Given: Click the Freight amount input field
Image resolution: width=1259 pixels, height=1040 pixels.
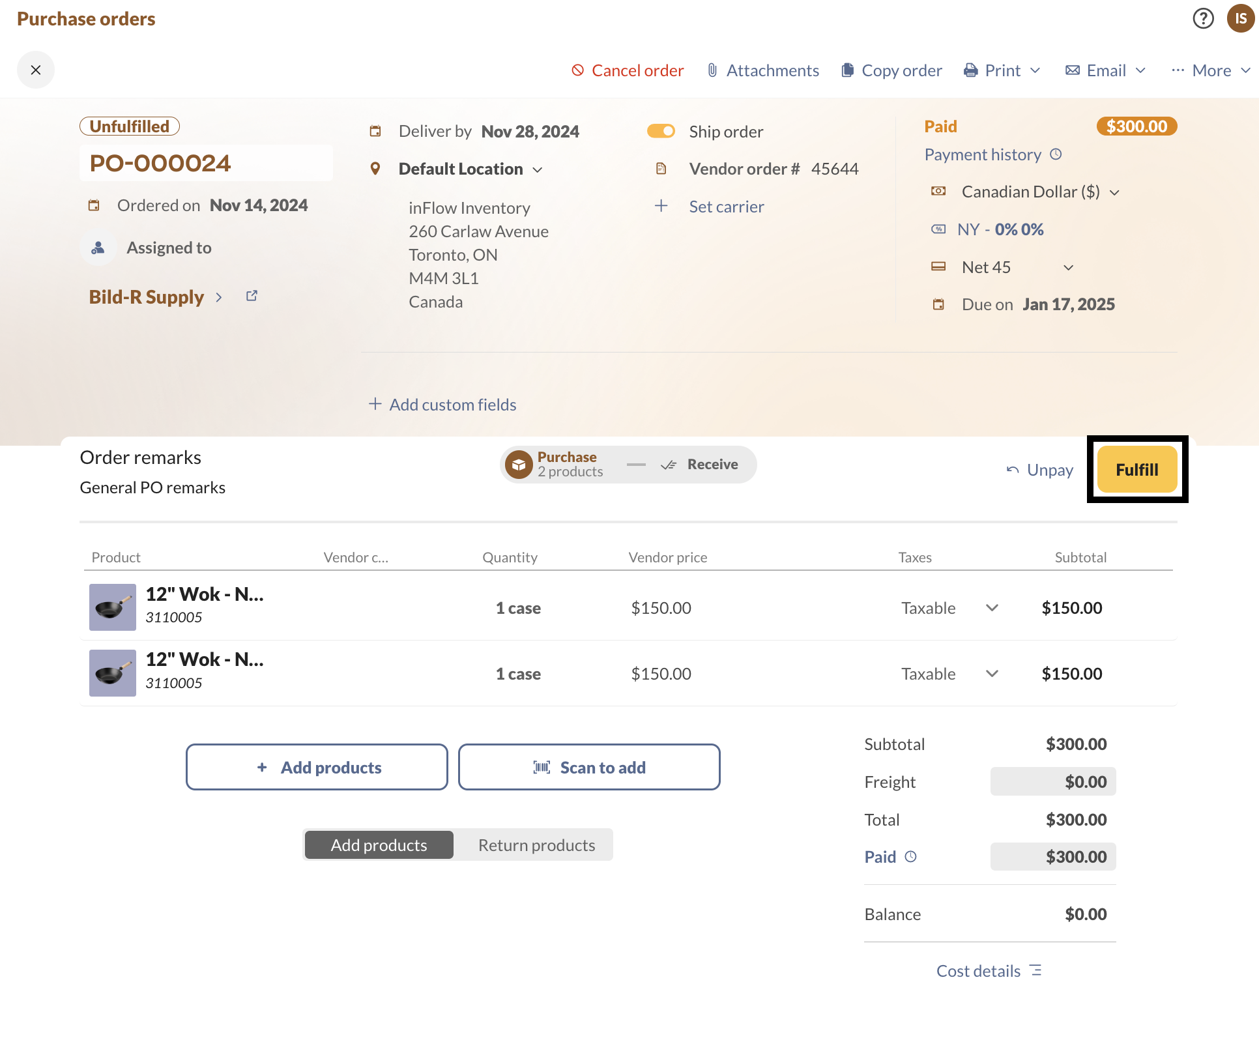Looking at the screenshot, I should click(x=1052, y=781).
